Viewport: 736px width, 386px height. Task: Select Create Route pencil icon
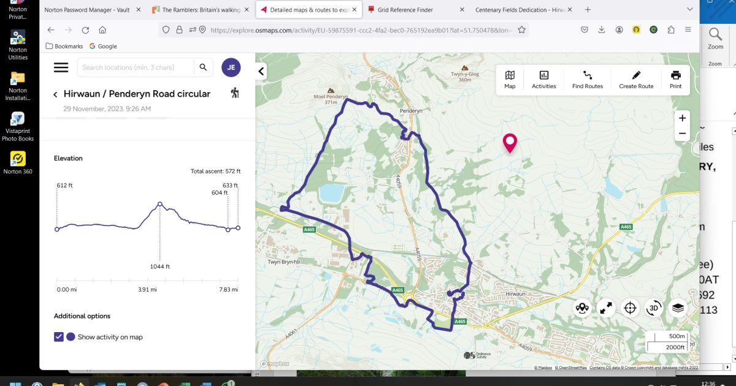[635, 80]
